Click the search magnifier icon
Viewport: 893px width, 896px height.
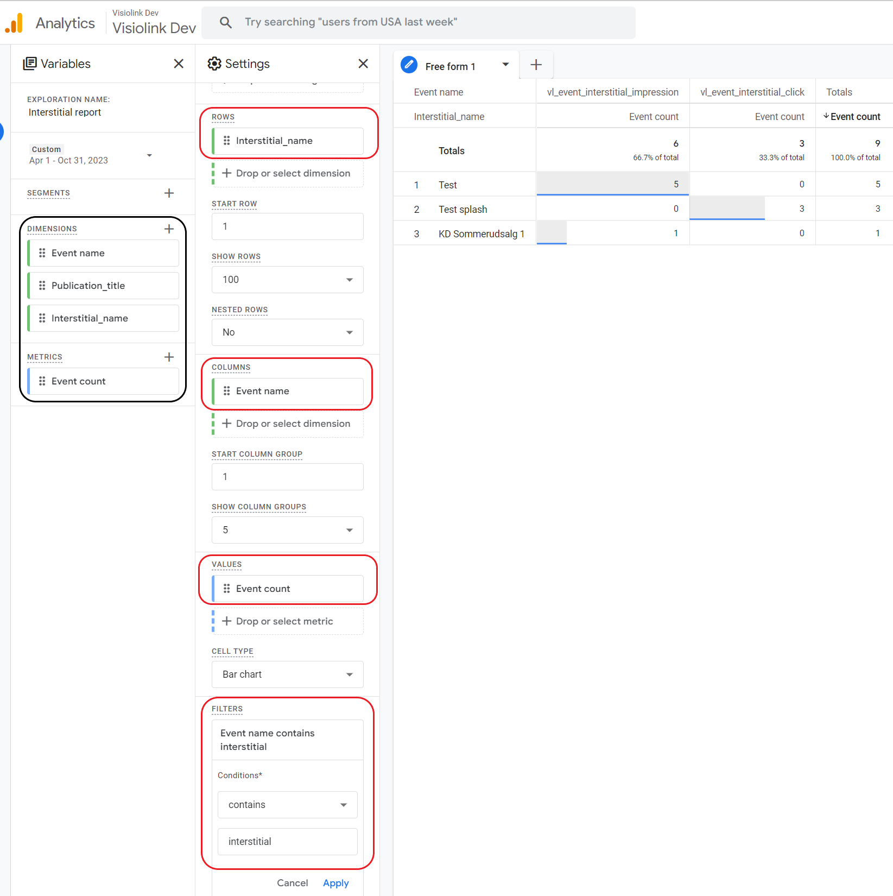225,22
